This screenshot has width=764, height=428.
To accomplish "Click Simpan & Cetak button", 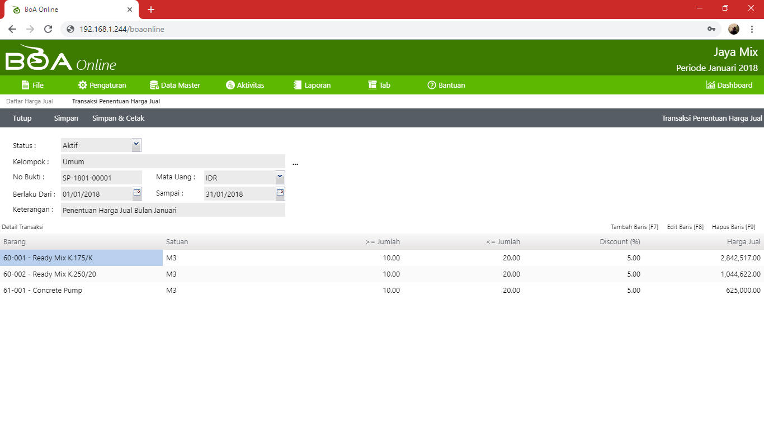I will pyautogui.click(x=118, y=118).
